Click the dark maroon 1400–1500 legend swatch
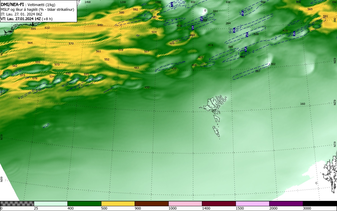This screenshot has width=337, height=211. (x=219, y=204)
